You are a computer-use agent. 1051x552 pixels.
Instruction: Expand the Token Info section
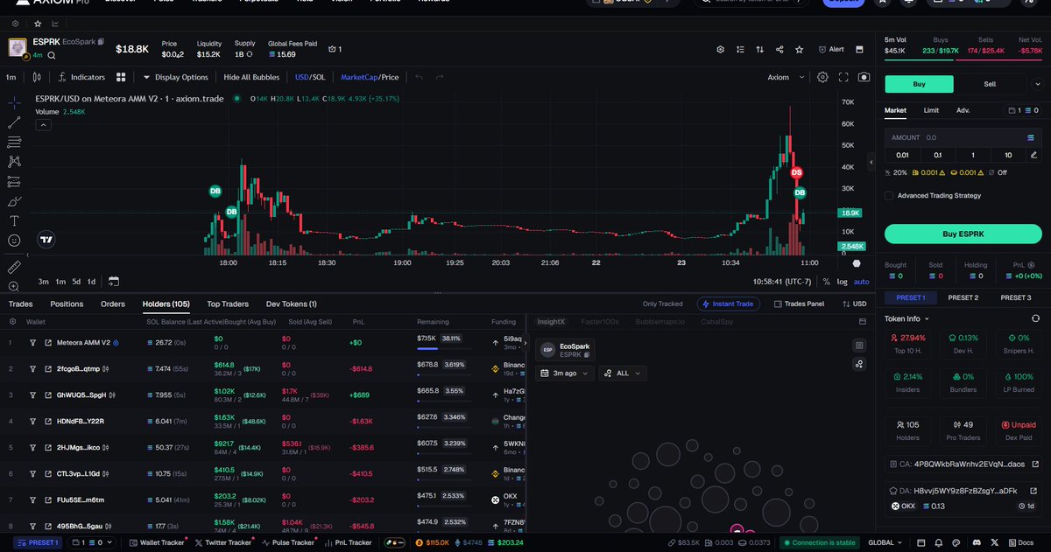(x=906, y=318)
